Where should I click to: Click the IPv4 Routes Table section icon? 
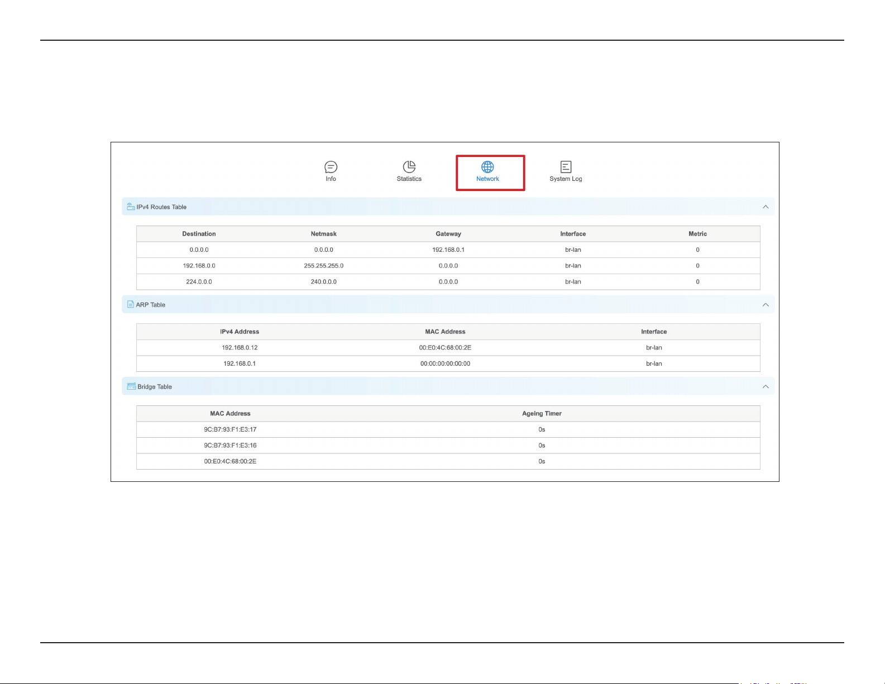pos(131,207)
